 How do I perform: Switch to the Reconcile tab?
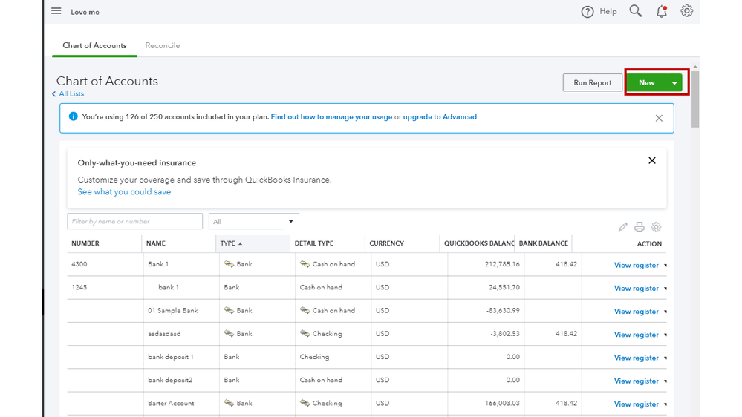(163, 46)
